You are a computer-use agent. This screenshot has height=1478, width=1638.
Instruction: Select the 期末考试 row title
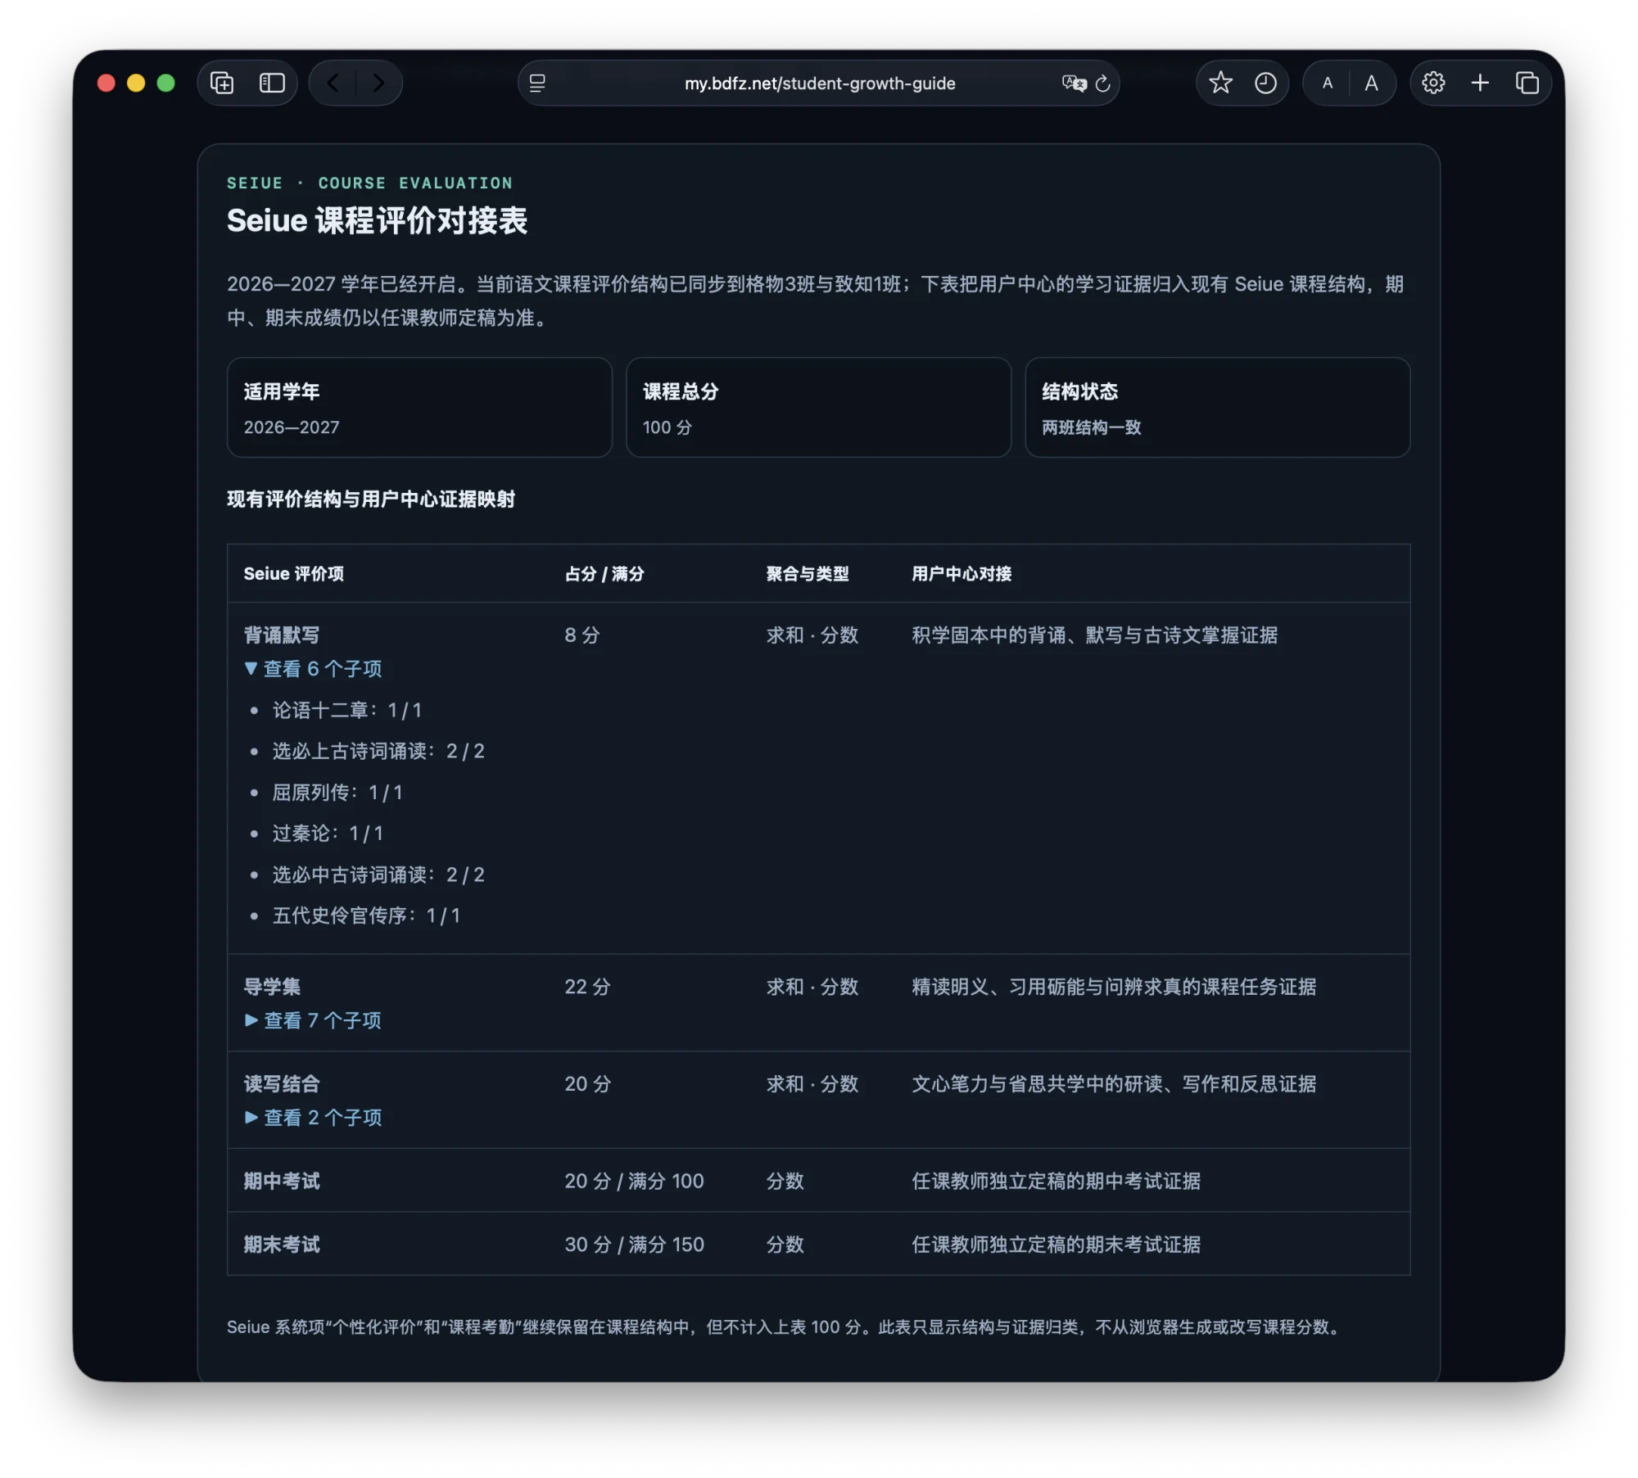pos(281,1244)
